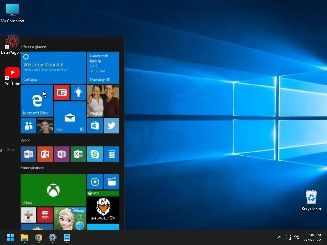Open the People tile
Screen dimensions: 327x245
28,126
